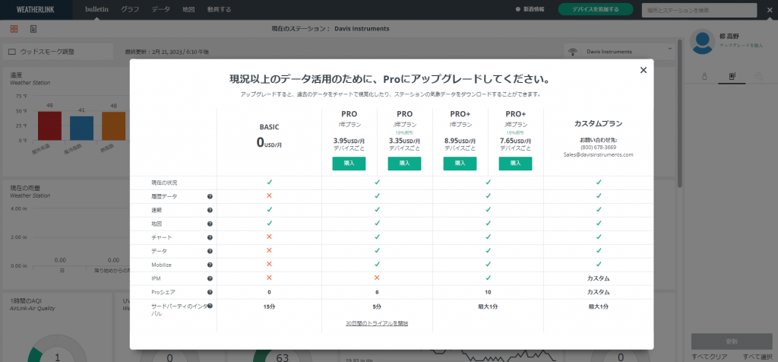Buy the PRO+ yearly plan at 8.95 USD
Viewport: 778px width, 362px height.
[460, 164]
